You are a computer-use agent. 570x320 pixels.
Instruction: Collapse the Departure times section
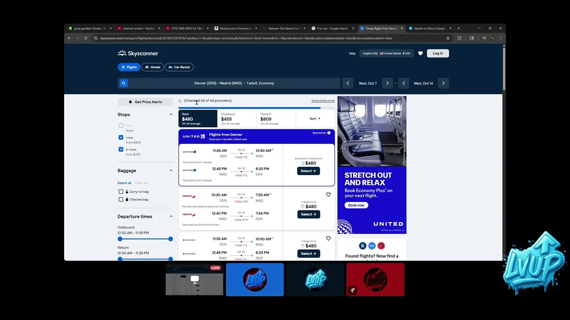(171, 216)
